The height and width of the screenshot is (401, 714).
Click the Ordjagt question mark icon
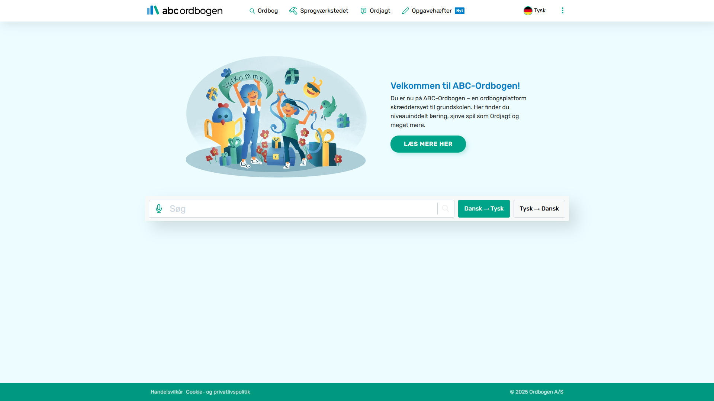pos(363,11)
